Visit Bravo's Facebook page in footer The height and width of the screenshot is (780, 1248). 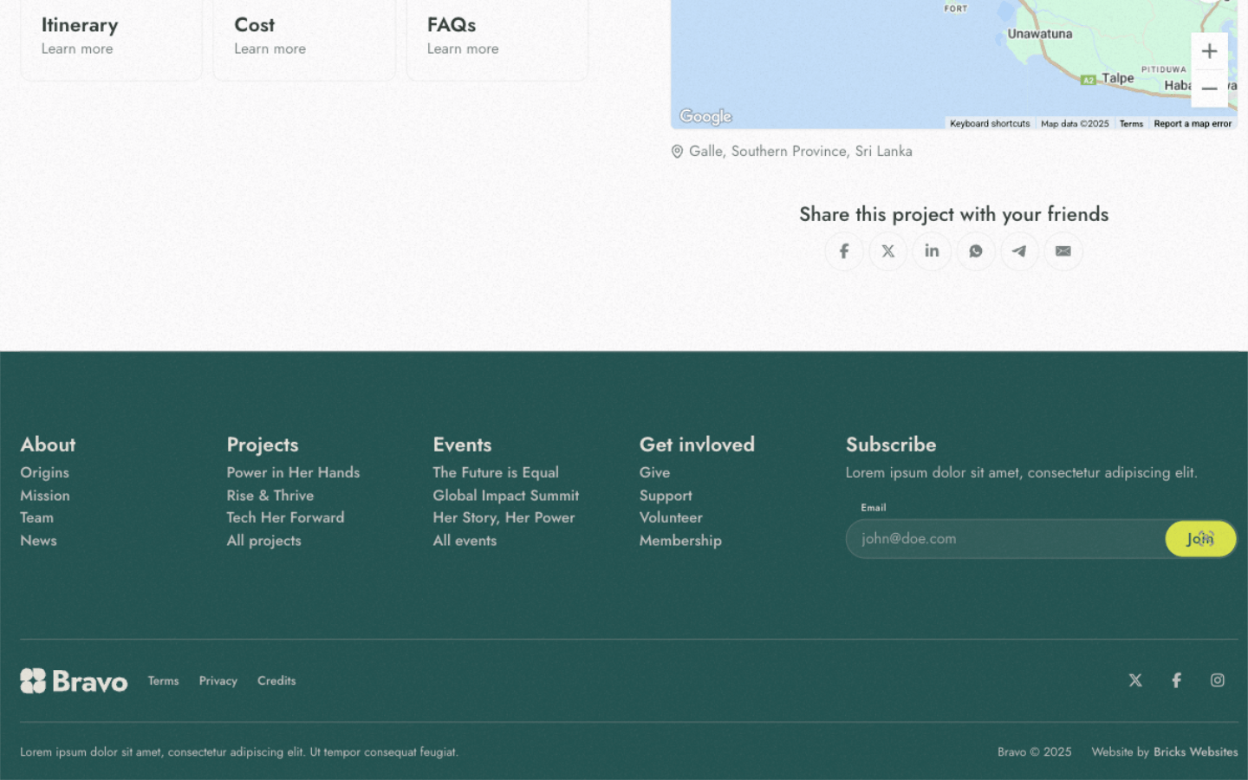[1176, 680]
